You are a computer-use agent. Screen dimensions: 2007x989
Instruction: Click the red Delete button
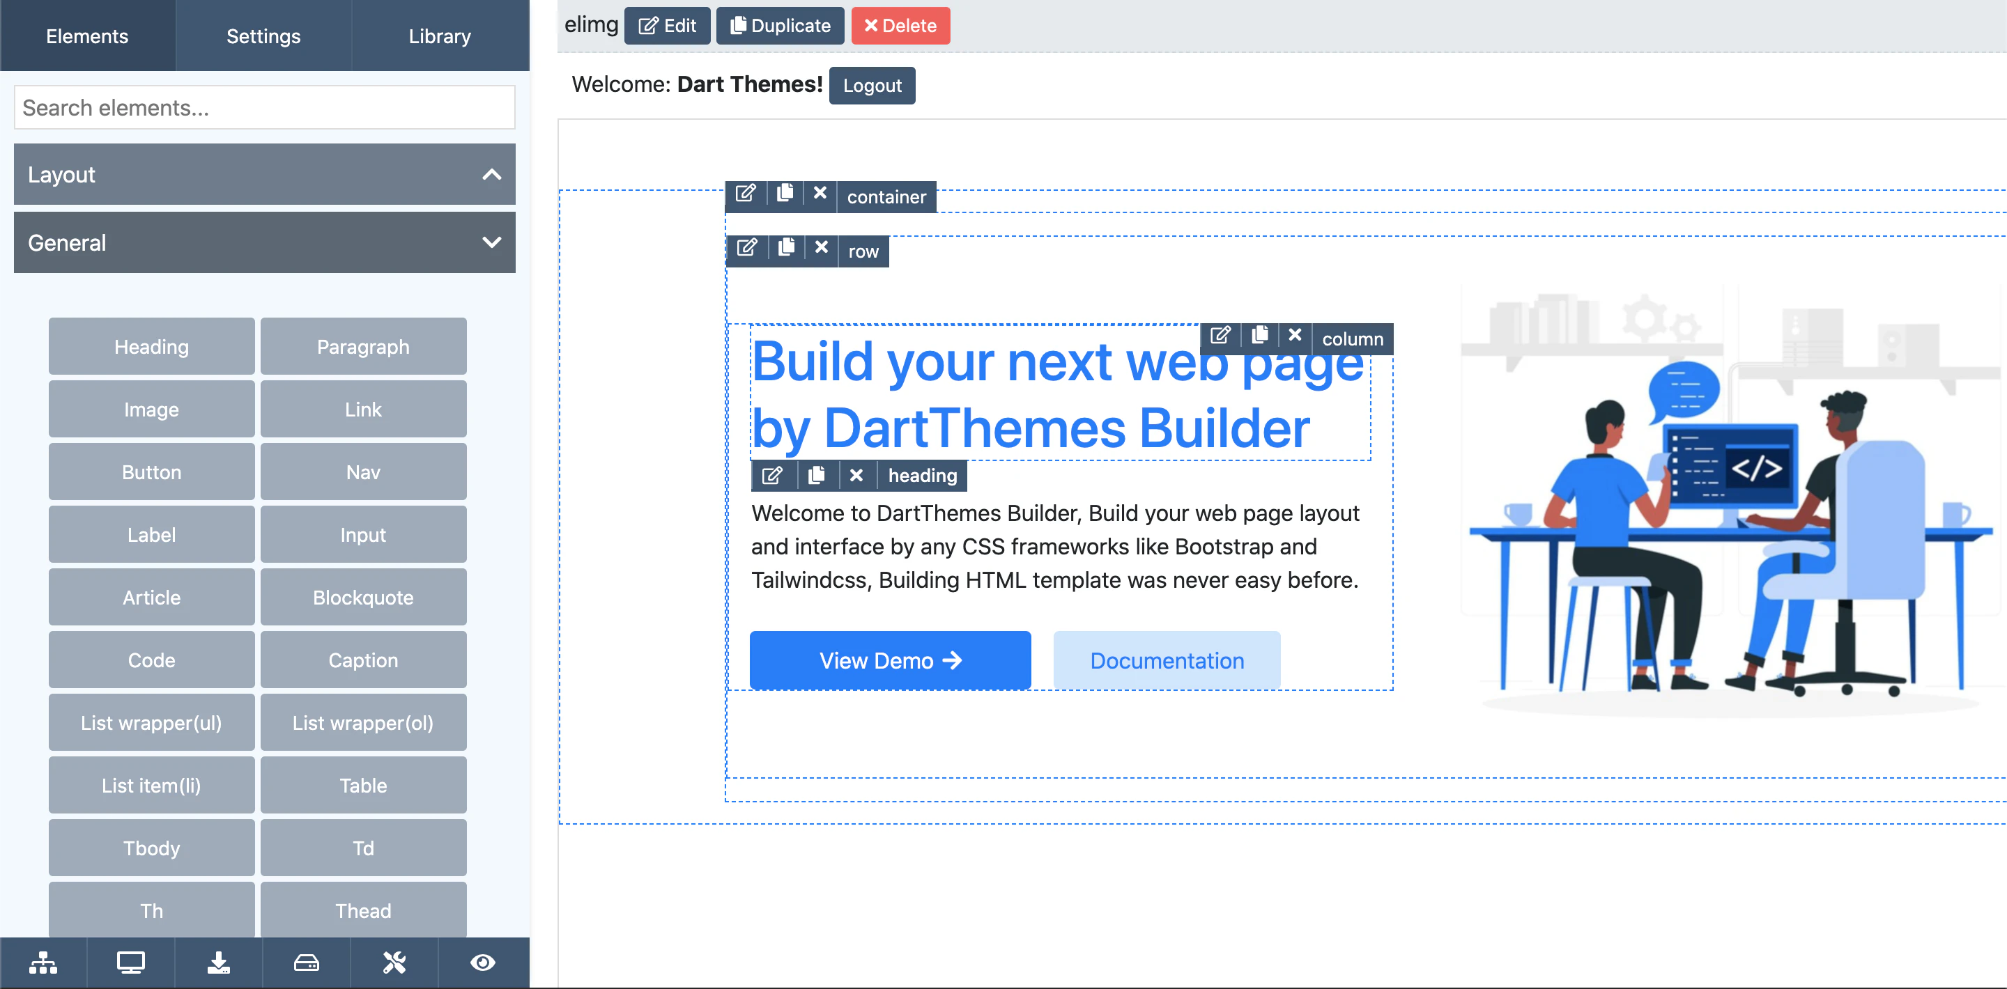click(x=900, y=26)
